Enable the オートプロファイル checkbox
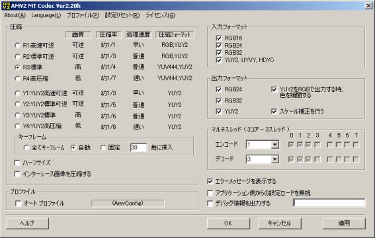 coord(18,204)
